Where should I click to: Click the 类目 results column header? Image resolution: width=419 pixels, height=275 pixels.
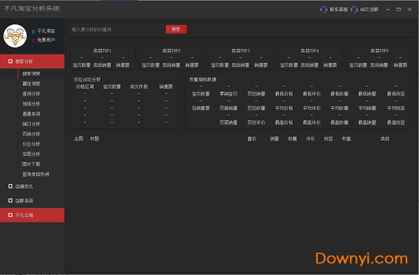[385, 139]
